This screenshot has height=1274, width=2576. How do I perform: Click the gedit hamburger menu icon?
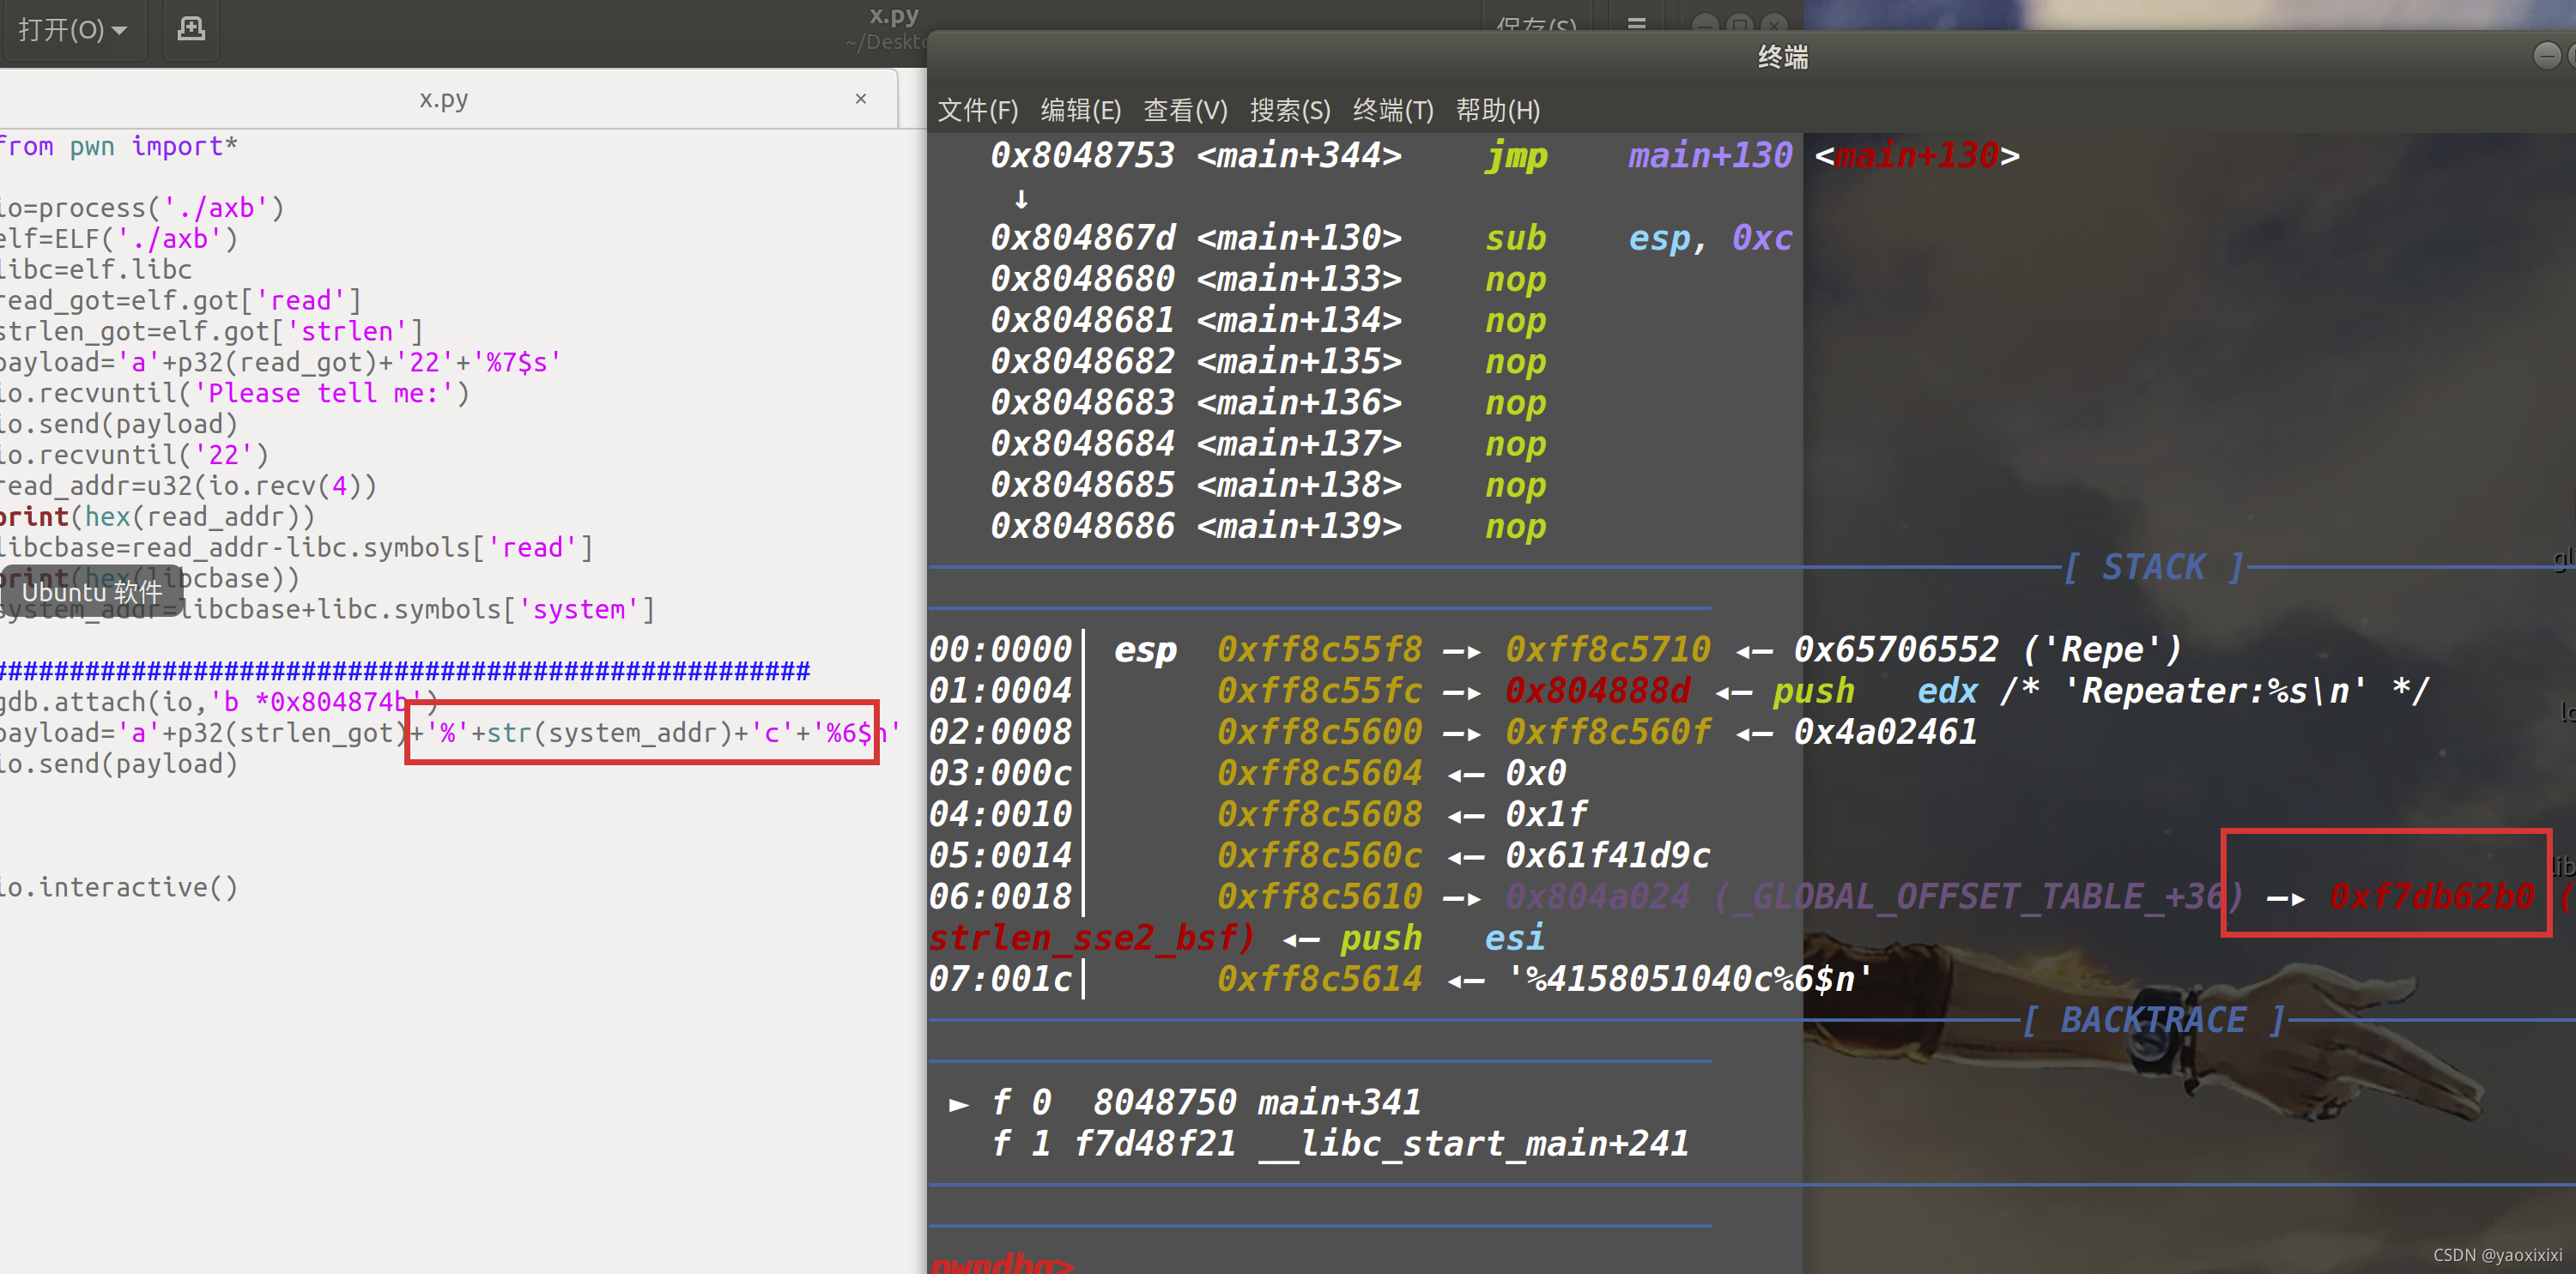coord(1636,22)
